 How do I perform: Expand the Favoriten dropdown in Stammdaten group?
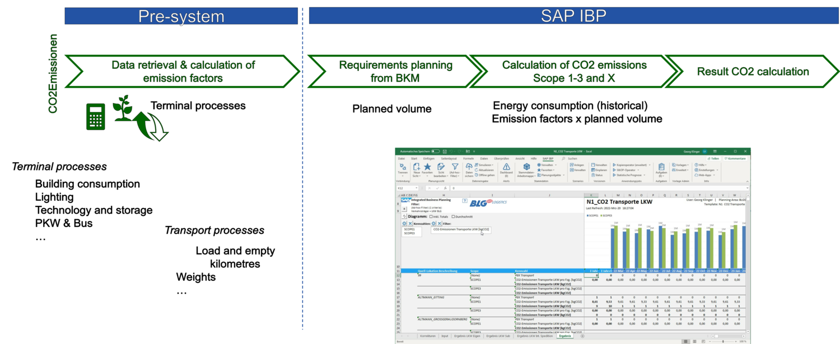coord(547,170)
